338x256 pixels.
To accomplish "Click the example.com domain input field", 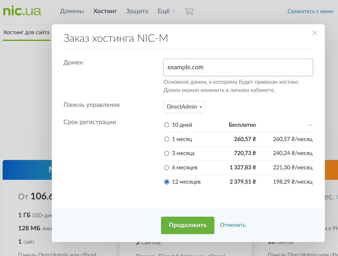I will (238, 67).
